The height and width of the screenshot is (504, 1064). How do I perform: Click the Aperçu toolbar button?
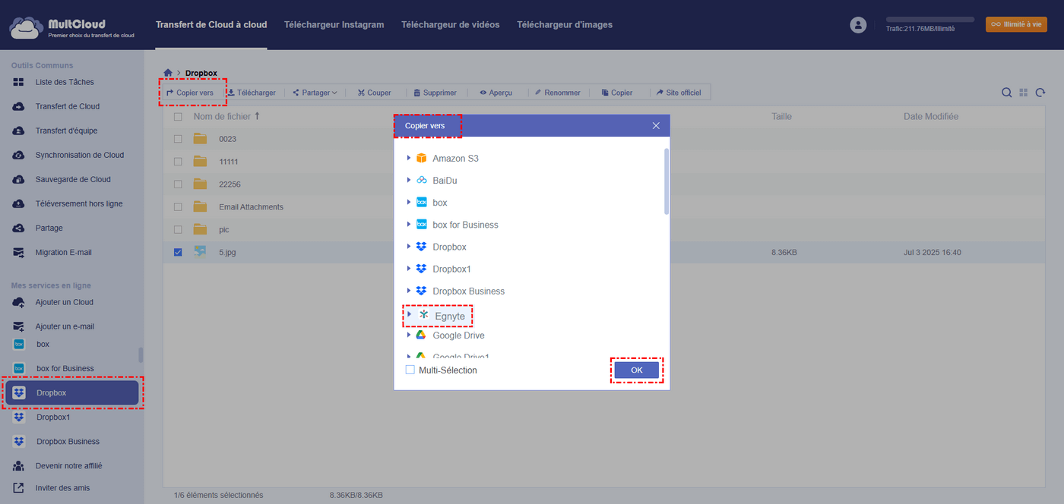click(496, 93)
